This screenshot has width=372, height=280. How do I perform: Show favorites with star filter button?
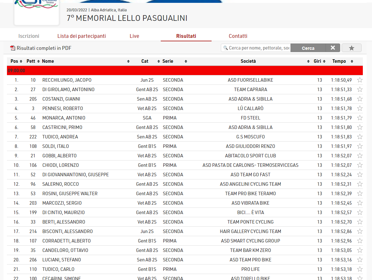351,48
